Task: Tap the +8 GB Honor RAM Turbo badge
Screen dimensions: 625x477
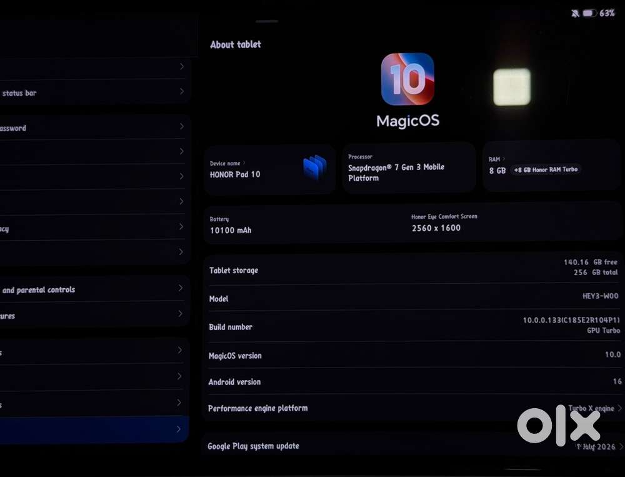Action: [x=546, y=170]
